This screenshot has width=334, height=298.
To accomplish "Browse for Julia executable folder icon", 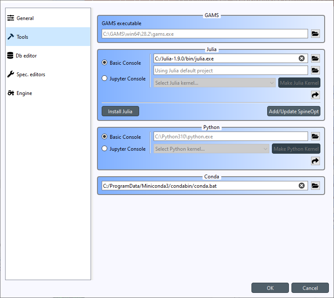I will coord(315,58).
